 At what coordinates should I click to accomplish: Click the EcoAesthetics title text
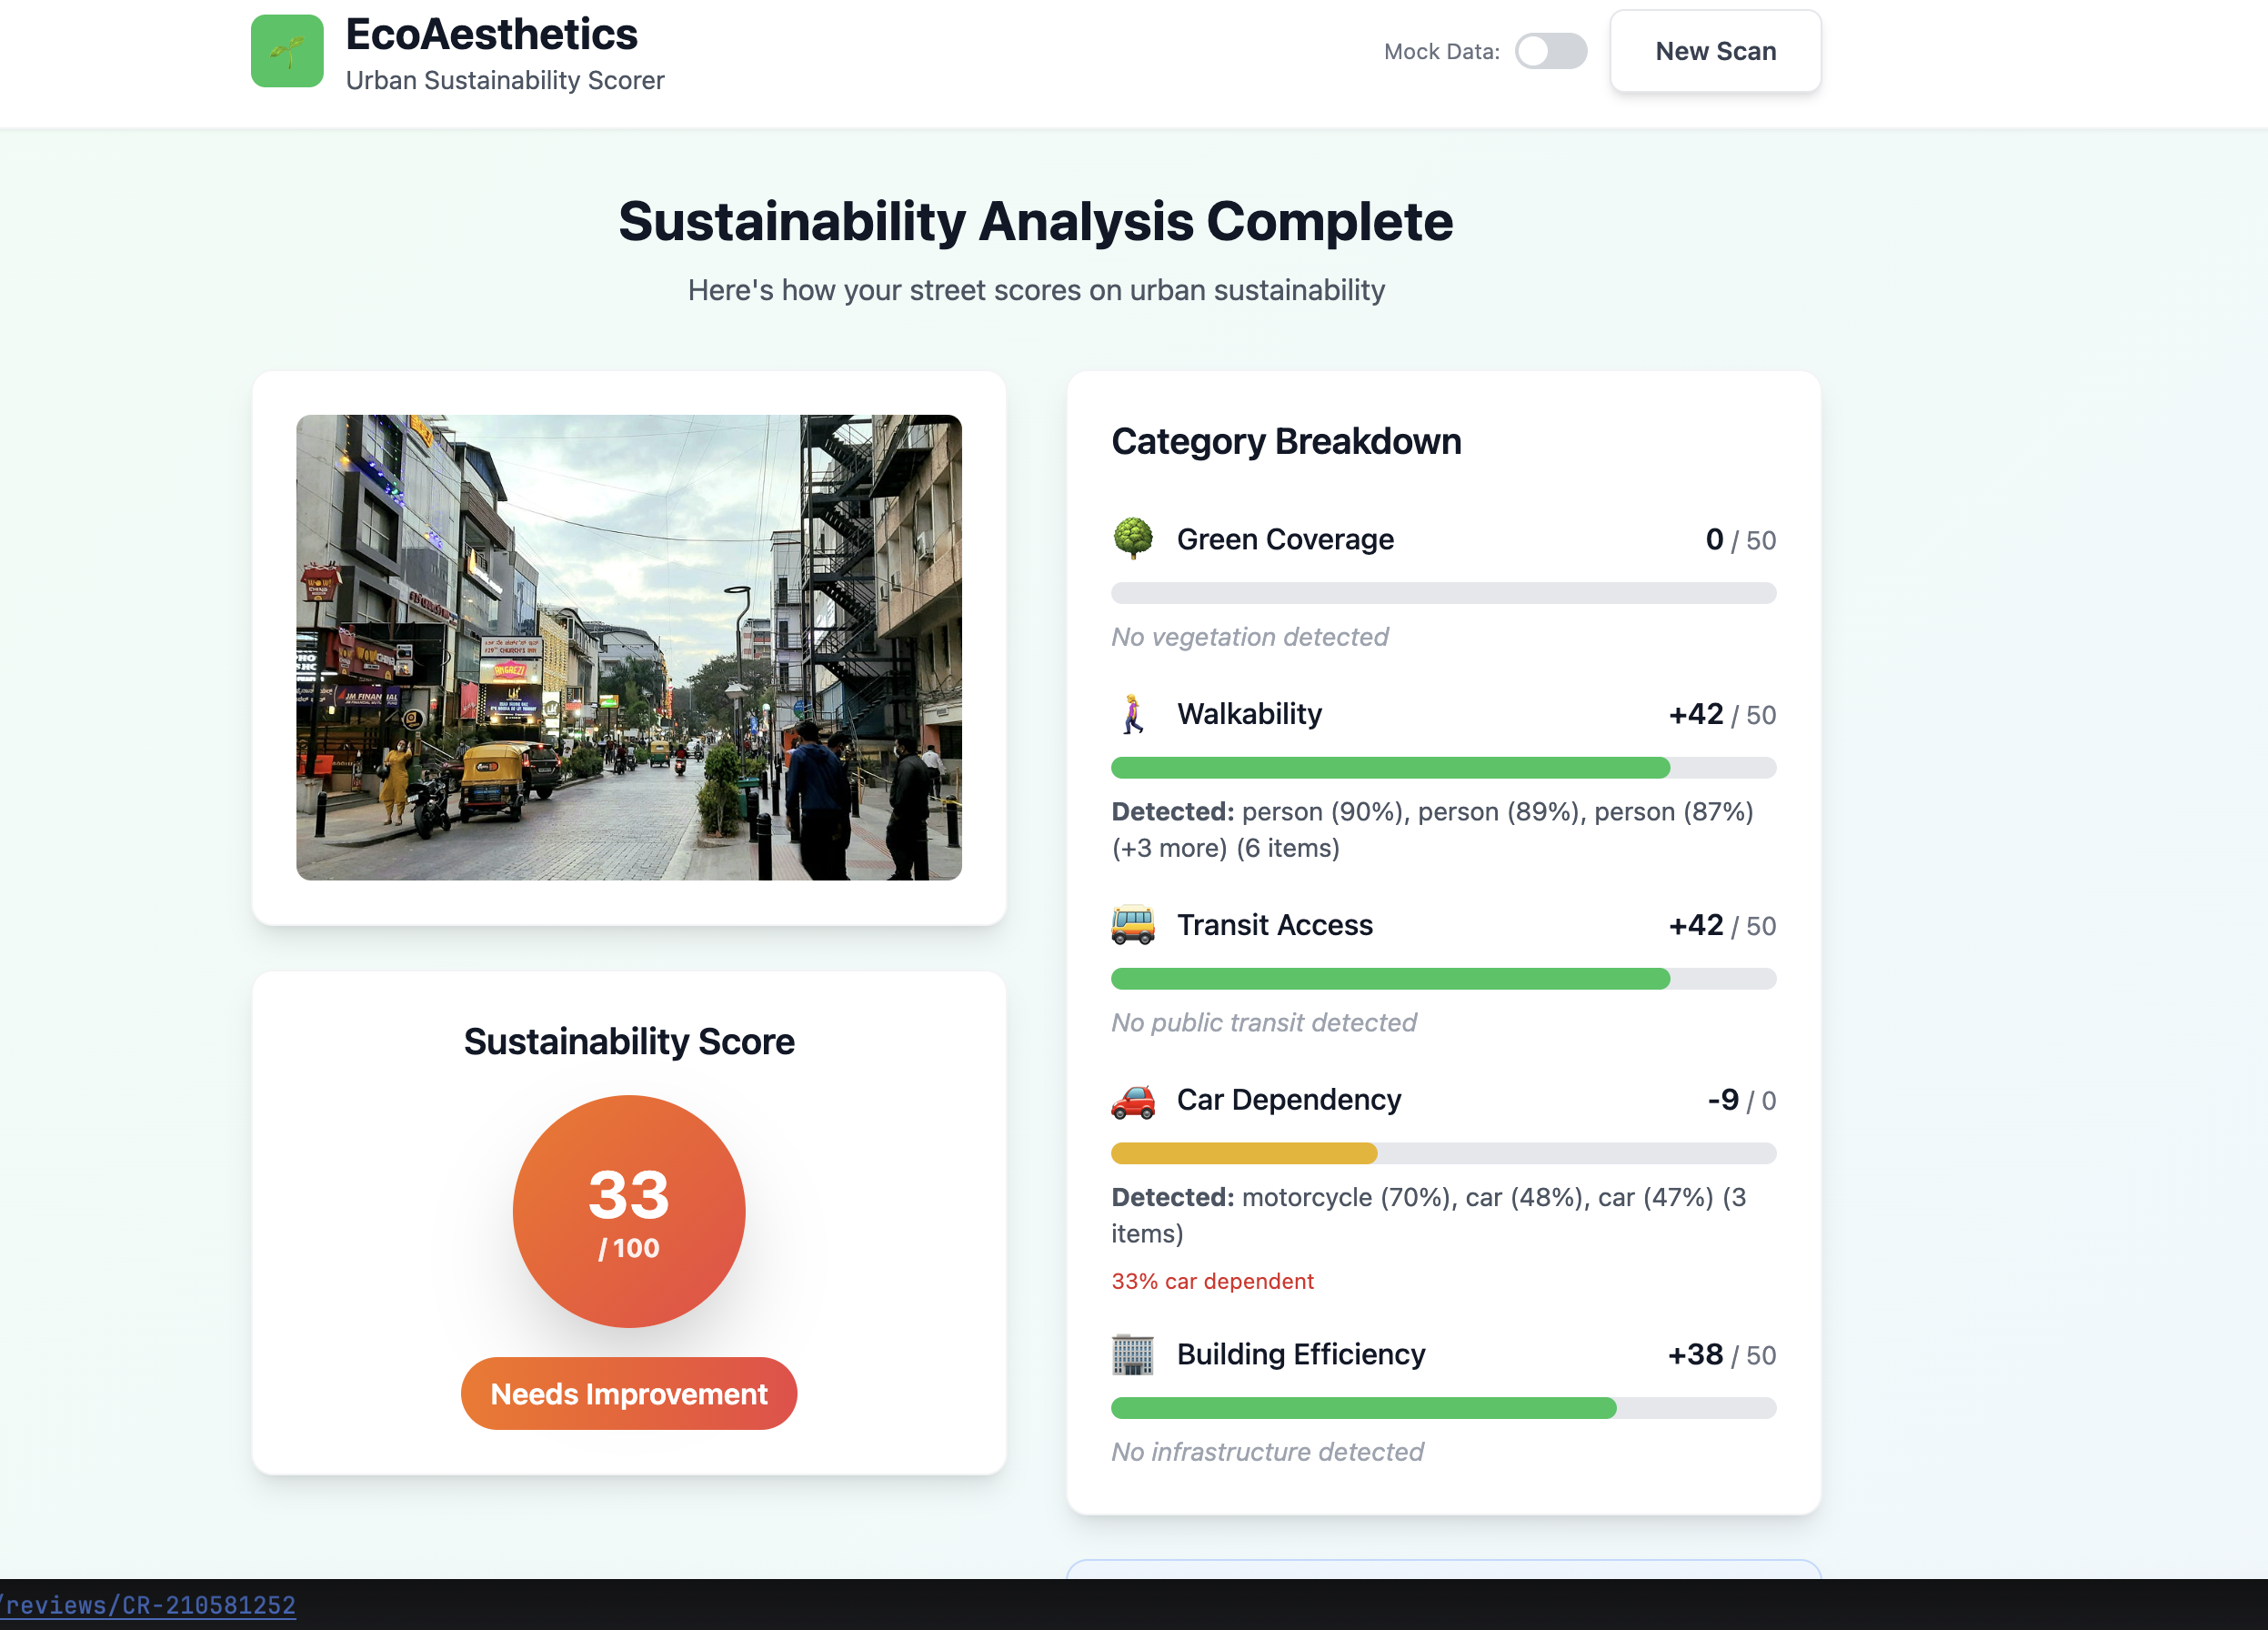tap(491, 35)
